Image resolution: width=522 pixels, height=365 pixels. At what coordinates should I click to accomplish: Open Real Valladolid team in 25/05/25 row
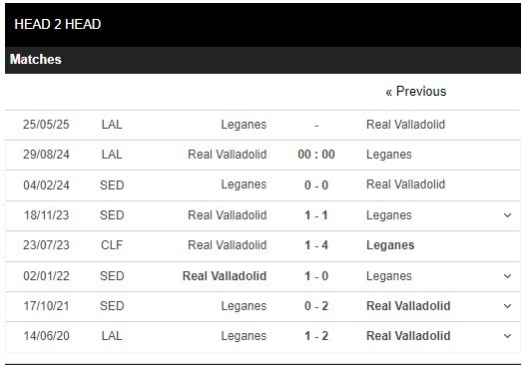coord(405,125)
